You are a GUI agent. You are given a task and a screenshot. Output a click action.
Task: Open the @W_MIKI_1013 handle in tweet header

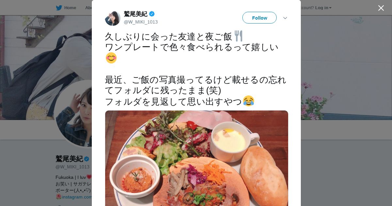point(141,22)
